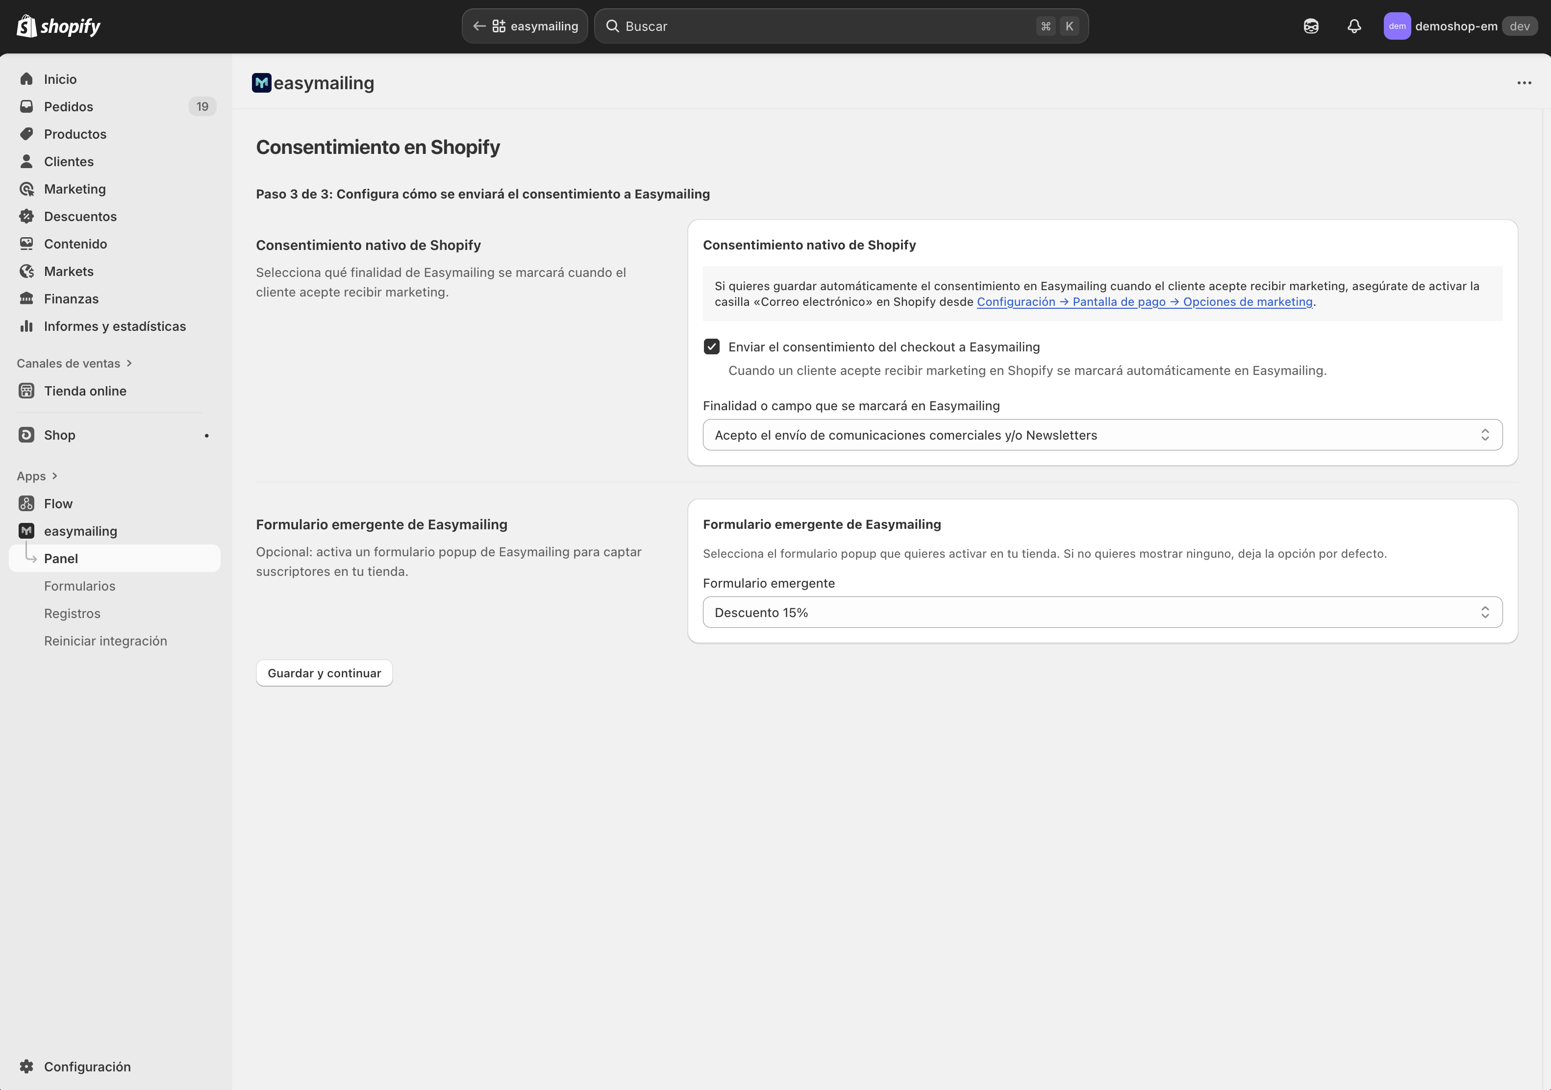Click the dev badge in top bar

tap(1520, 26)
